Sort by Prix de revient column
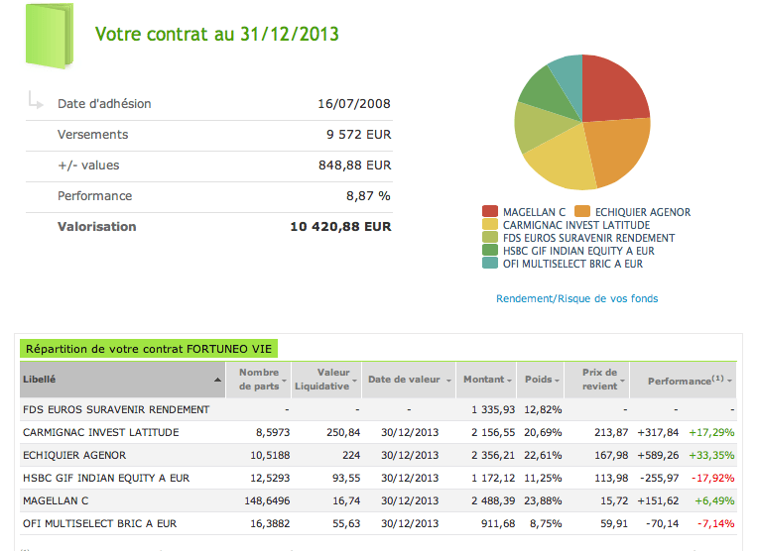Viewport: 759px width, 551px height. point(600,380)
